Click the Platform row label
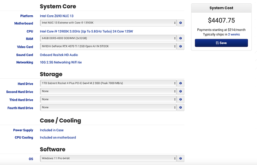Image resolution: width=257 pixels, height=165 pixels. tap(26, 16)
